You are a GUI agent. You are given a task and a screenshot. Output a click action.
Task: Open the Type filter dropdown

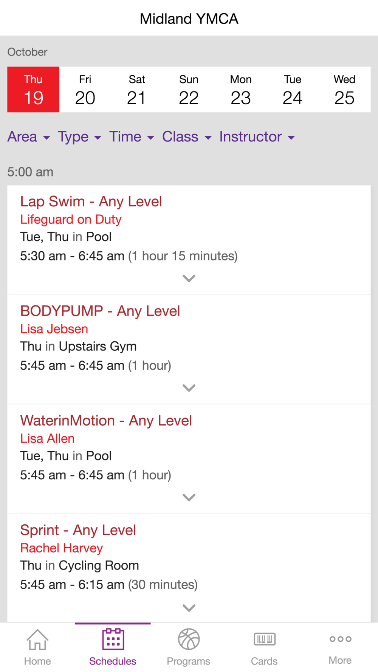point(79,137)
